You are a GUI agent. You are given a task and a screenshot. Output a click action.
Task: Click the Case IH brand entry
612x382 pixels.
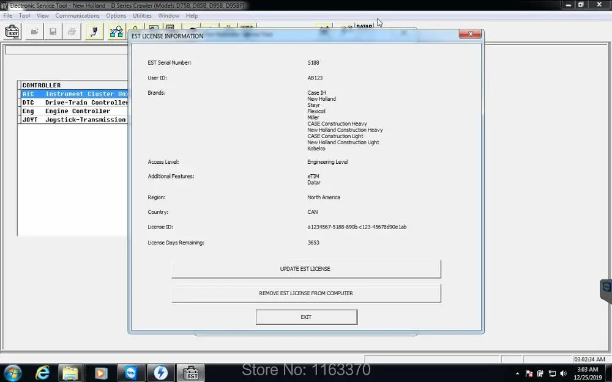pyautogui.click(x=316, y=93)
